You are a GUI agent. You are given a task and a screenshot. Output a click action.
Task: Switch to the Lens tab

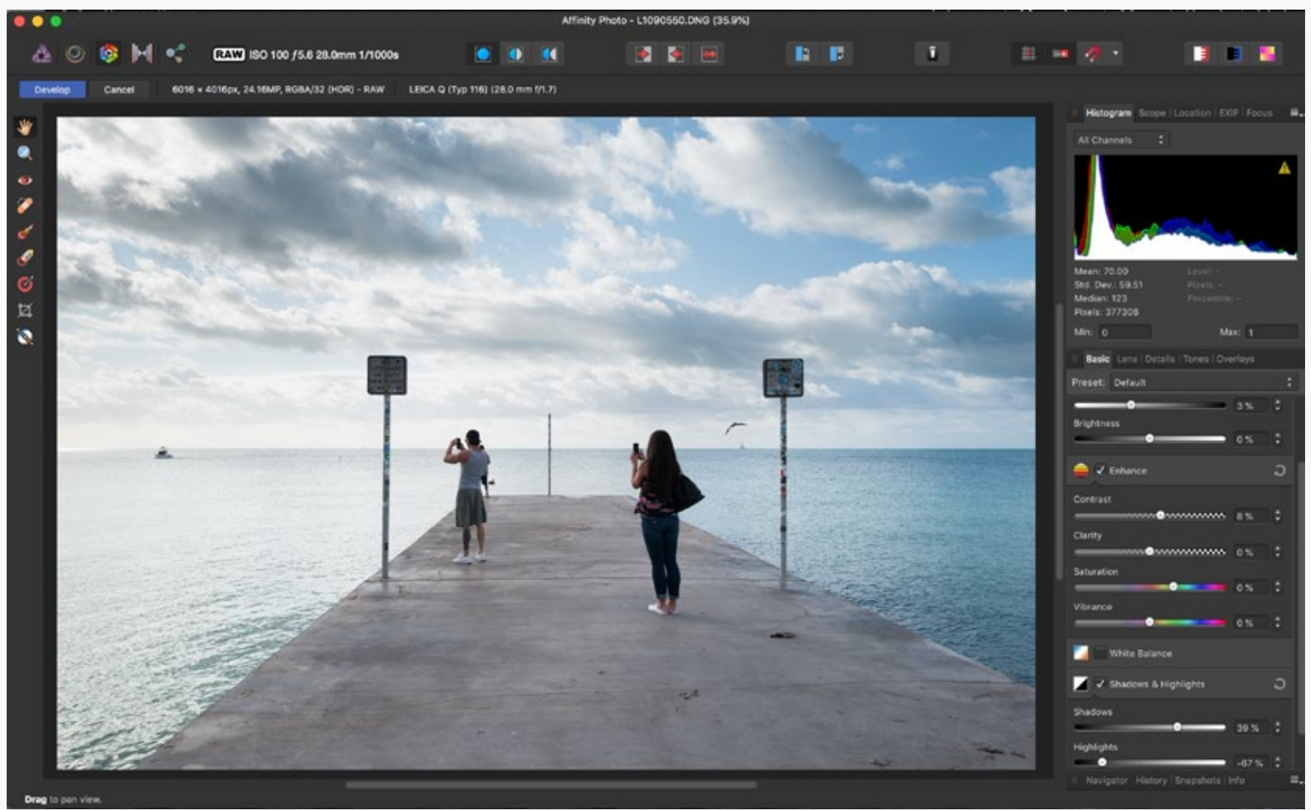pyautogui.click(x=1126, y=359)
